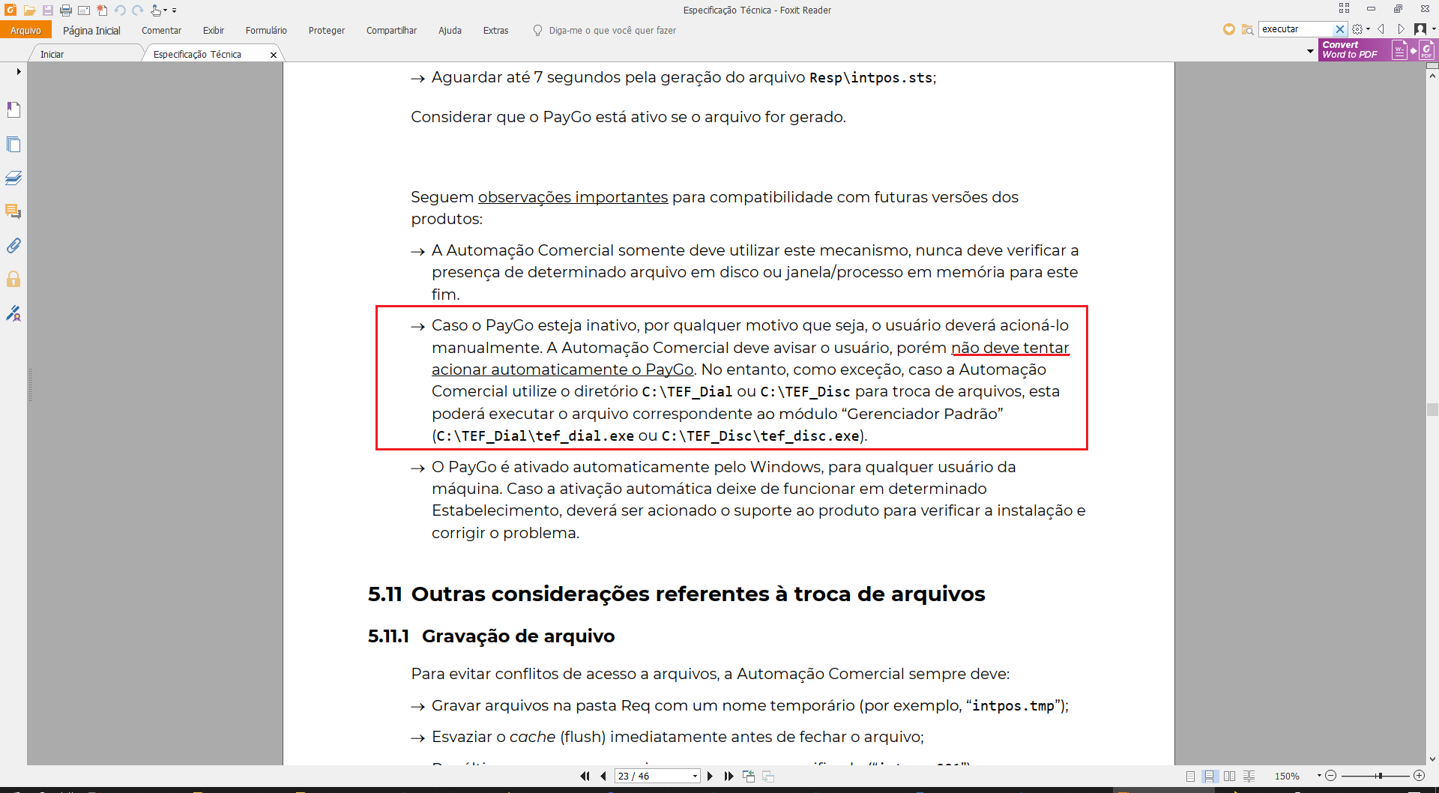This screenshot has height=793, width=1439.
Task: Select facing pages view mode
Action: tap(1229, 777)
